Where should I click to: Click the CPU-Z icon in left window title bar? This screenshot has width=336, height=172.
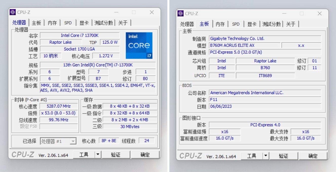pyautogui.click(x=12, y=12)
